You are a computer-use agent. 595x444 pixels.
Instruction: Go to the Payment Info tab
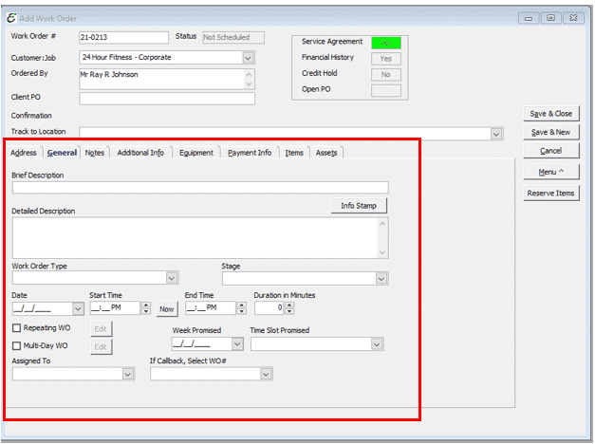250,153
